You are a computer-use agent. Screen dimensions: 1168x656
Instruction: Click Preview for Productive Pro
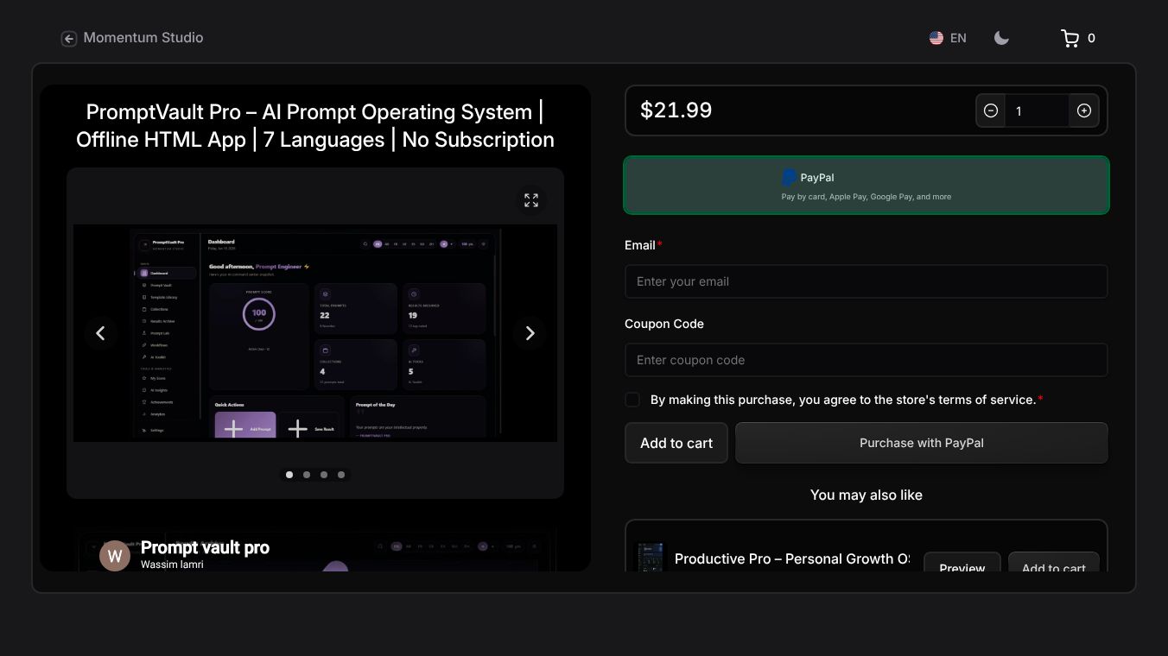[962, 563]
